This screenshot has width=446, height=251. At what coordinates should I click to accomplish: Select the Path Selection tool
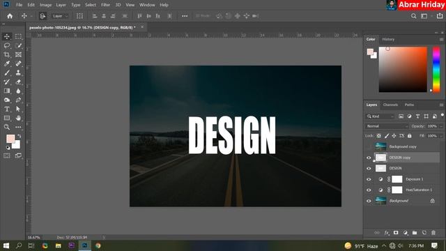point(18,109)
